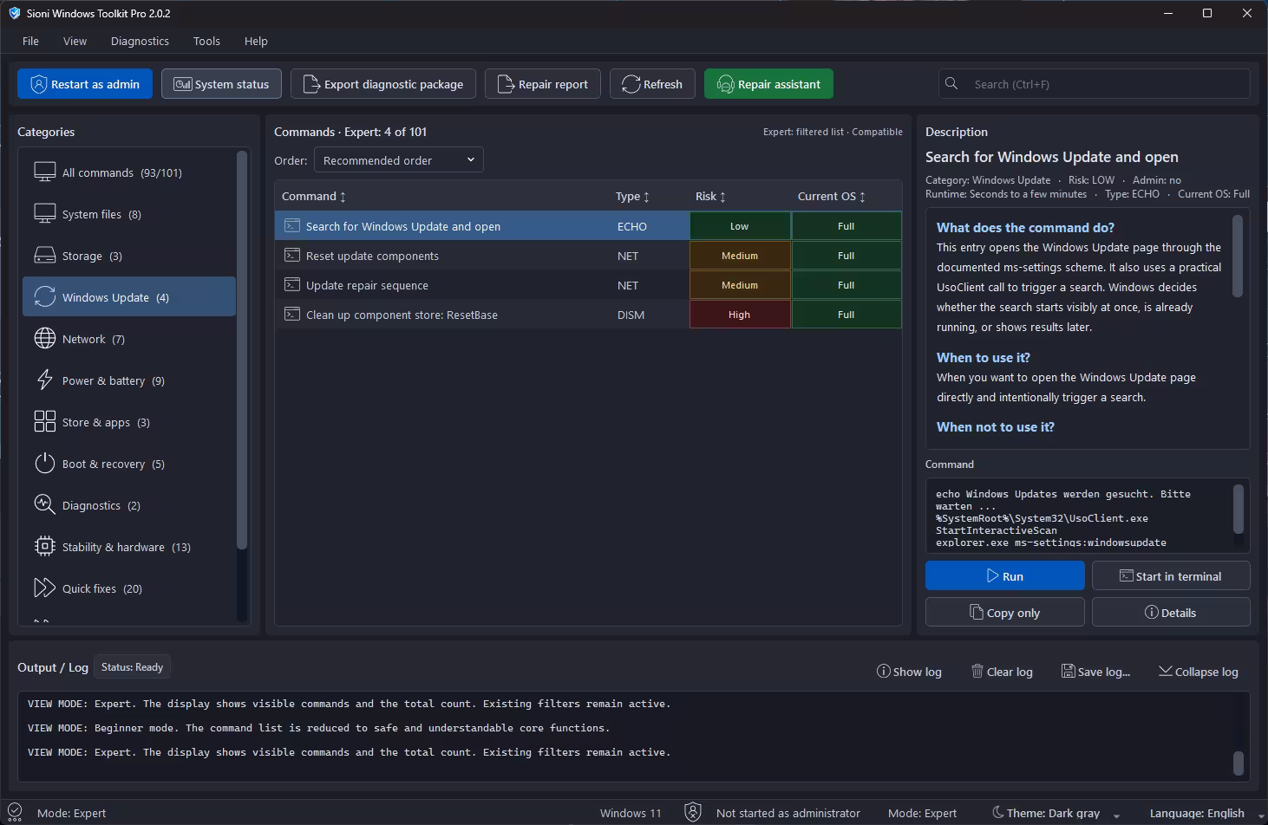Click Medium risk cell of Reset update components
Image resolution: width=1268 pixels, height=825 pixels.
[740, 256]
